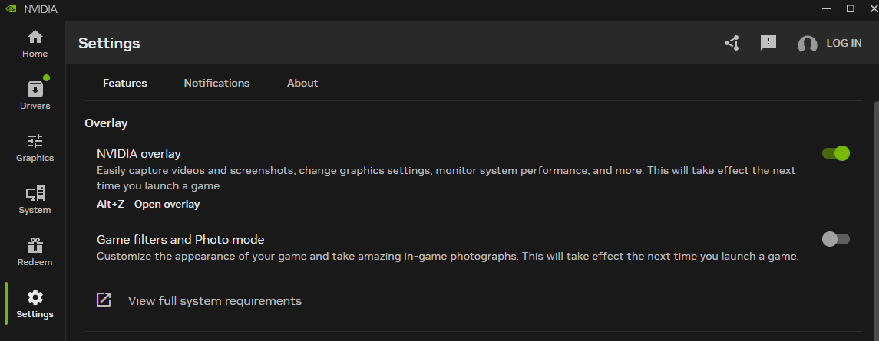Click the external link icon
879x341 pixels.
[104, 300]
